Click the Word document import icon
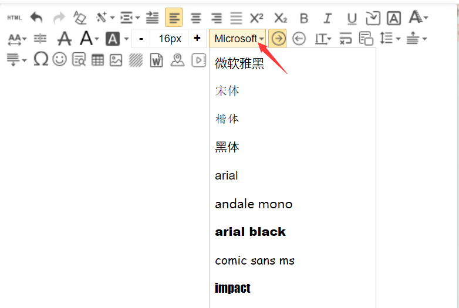This screenshot has height=308, width=459. 156,60
